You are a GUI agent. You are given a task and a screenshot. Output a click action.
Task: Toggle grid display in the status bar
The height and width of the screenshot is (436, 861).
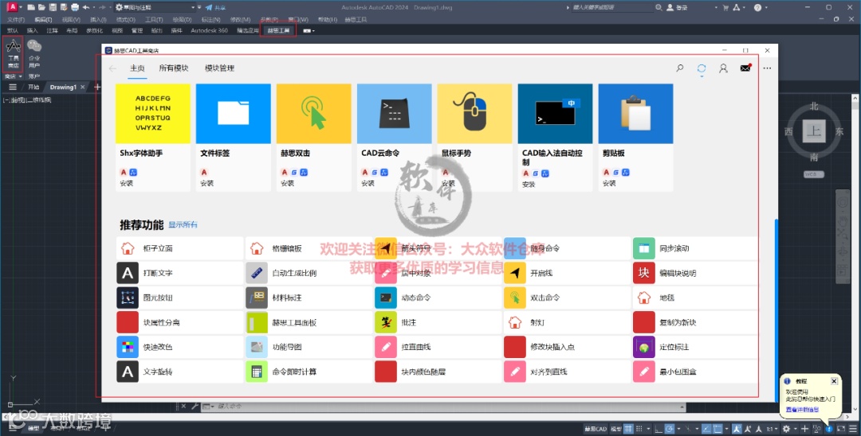pyautogui.click(x=628, y=429)
